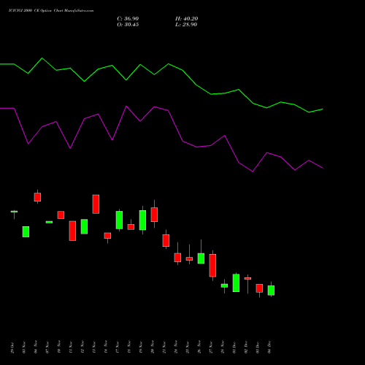Select the '29 Oct' date axis label
This screenshot has height=365, width=365.
tap(12, 347)
